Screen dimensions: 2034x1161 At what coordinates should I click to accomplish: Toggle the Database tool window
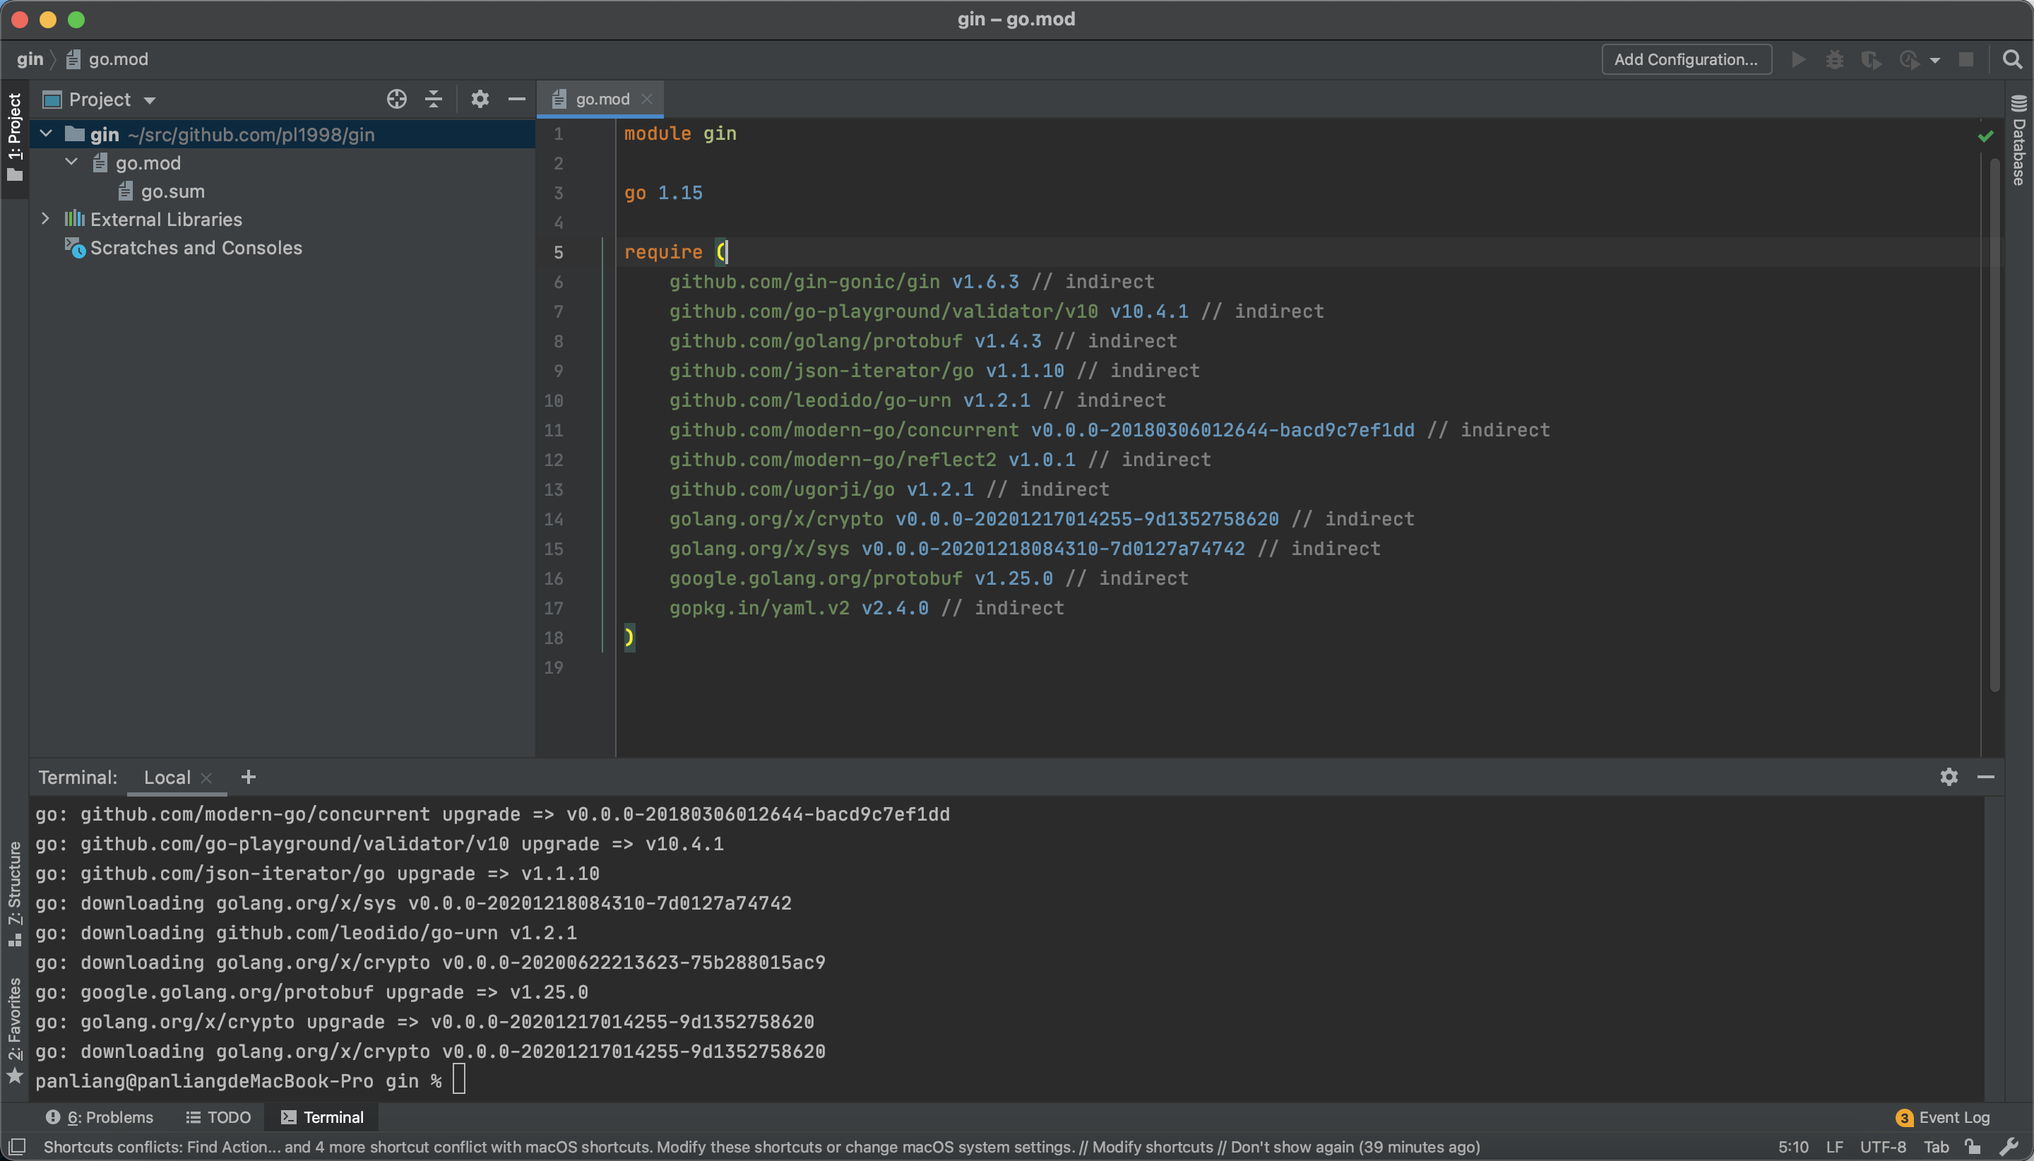point(2019,141)
